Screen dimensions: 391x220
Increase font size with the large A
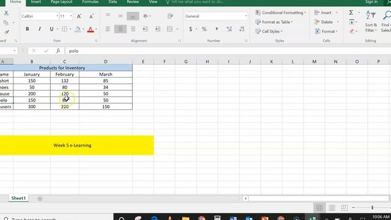tap(79, 16)
